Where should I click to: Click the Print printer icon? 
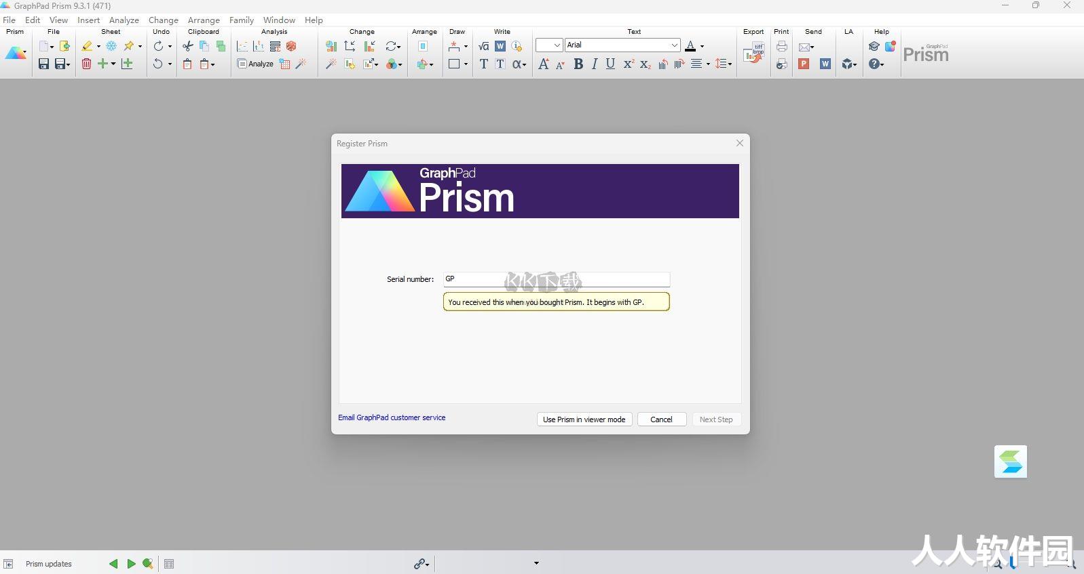[x=782, y=46]
